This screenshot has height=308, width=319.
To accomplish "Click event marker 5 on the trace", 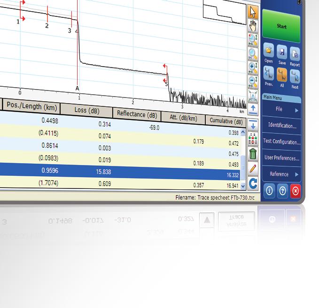I will [166, 84].
